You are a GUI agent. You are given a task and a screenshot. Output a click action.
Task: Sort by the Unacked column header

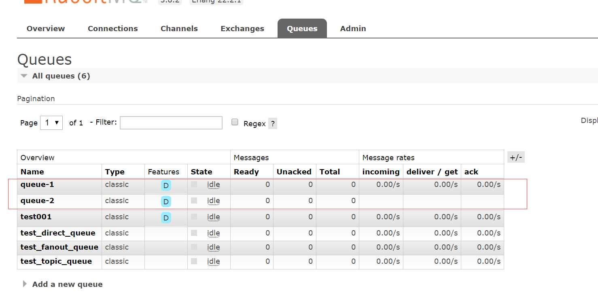(294, 172)
